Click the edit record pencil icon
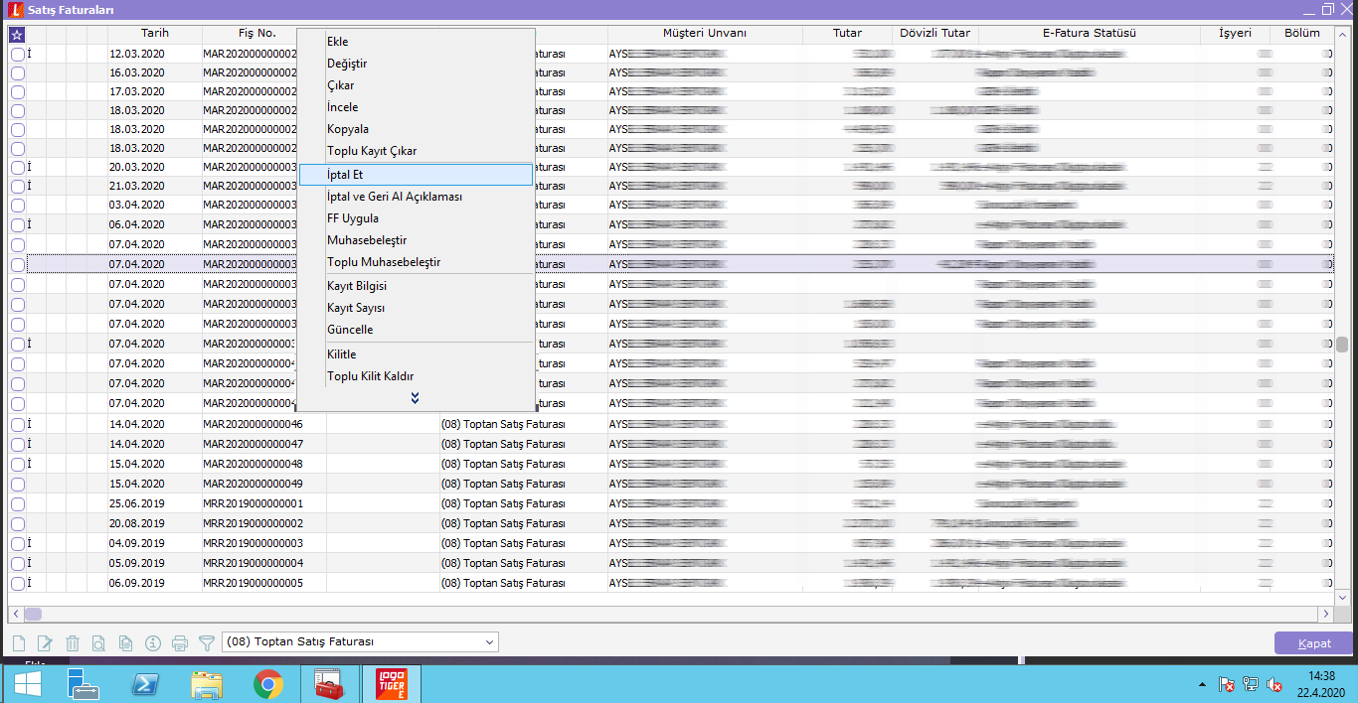1358x703 pixels. (45, 643)
